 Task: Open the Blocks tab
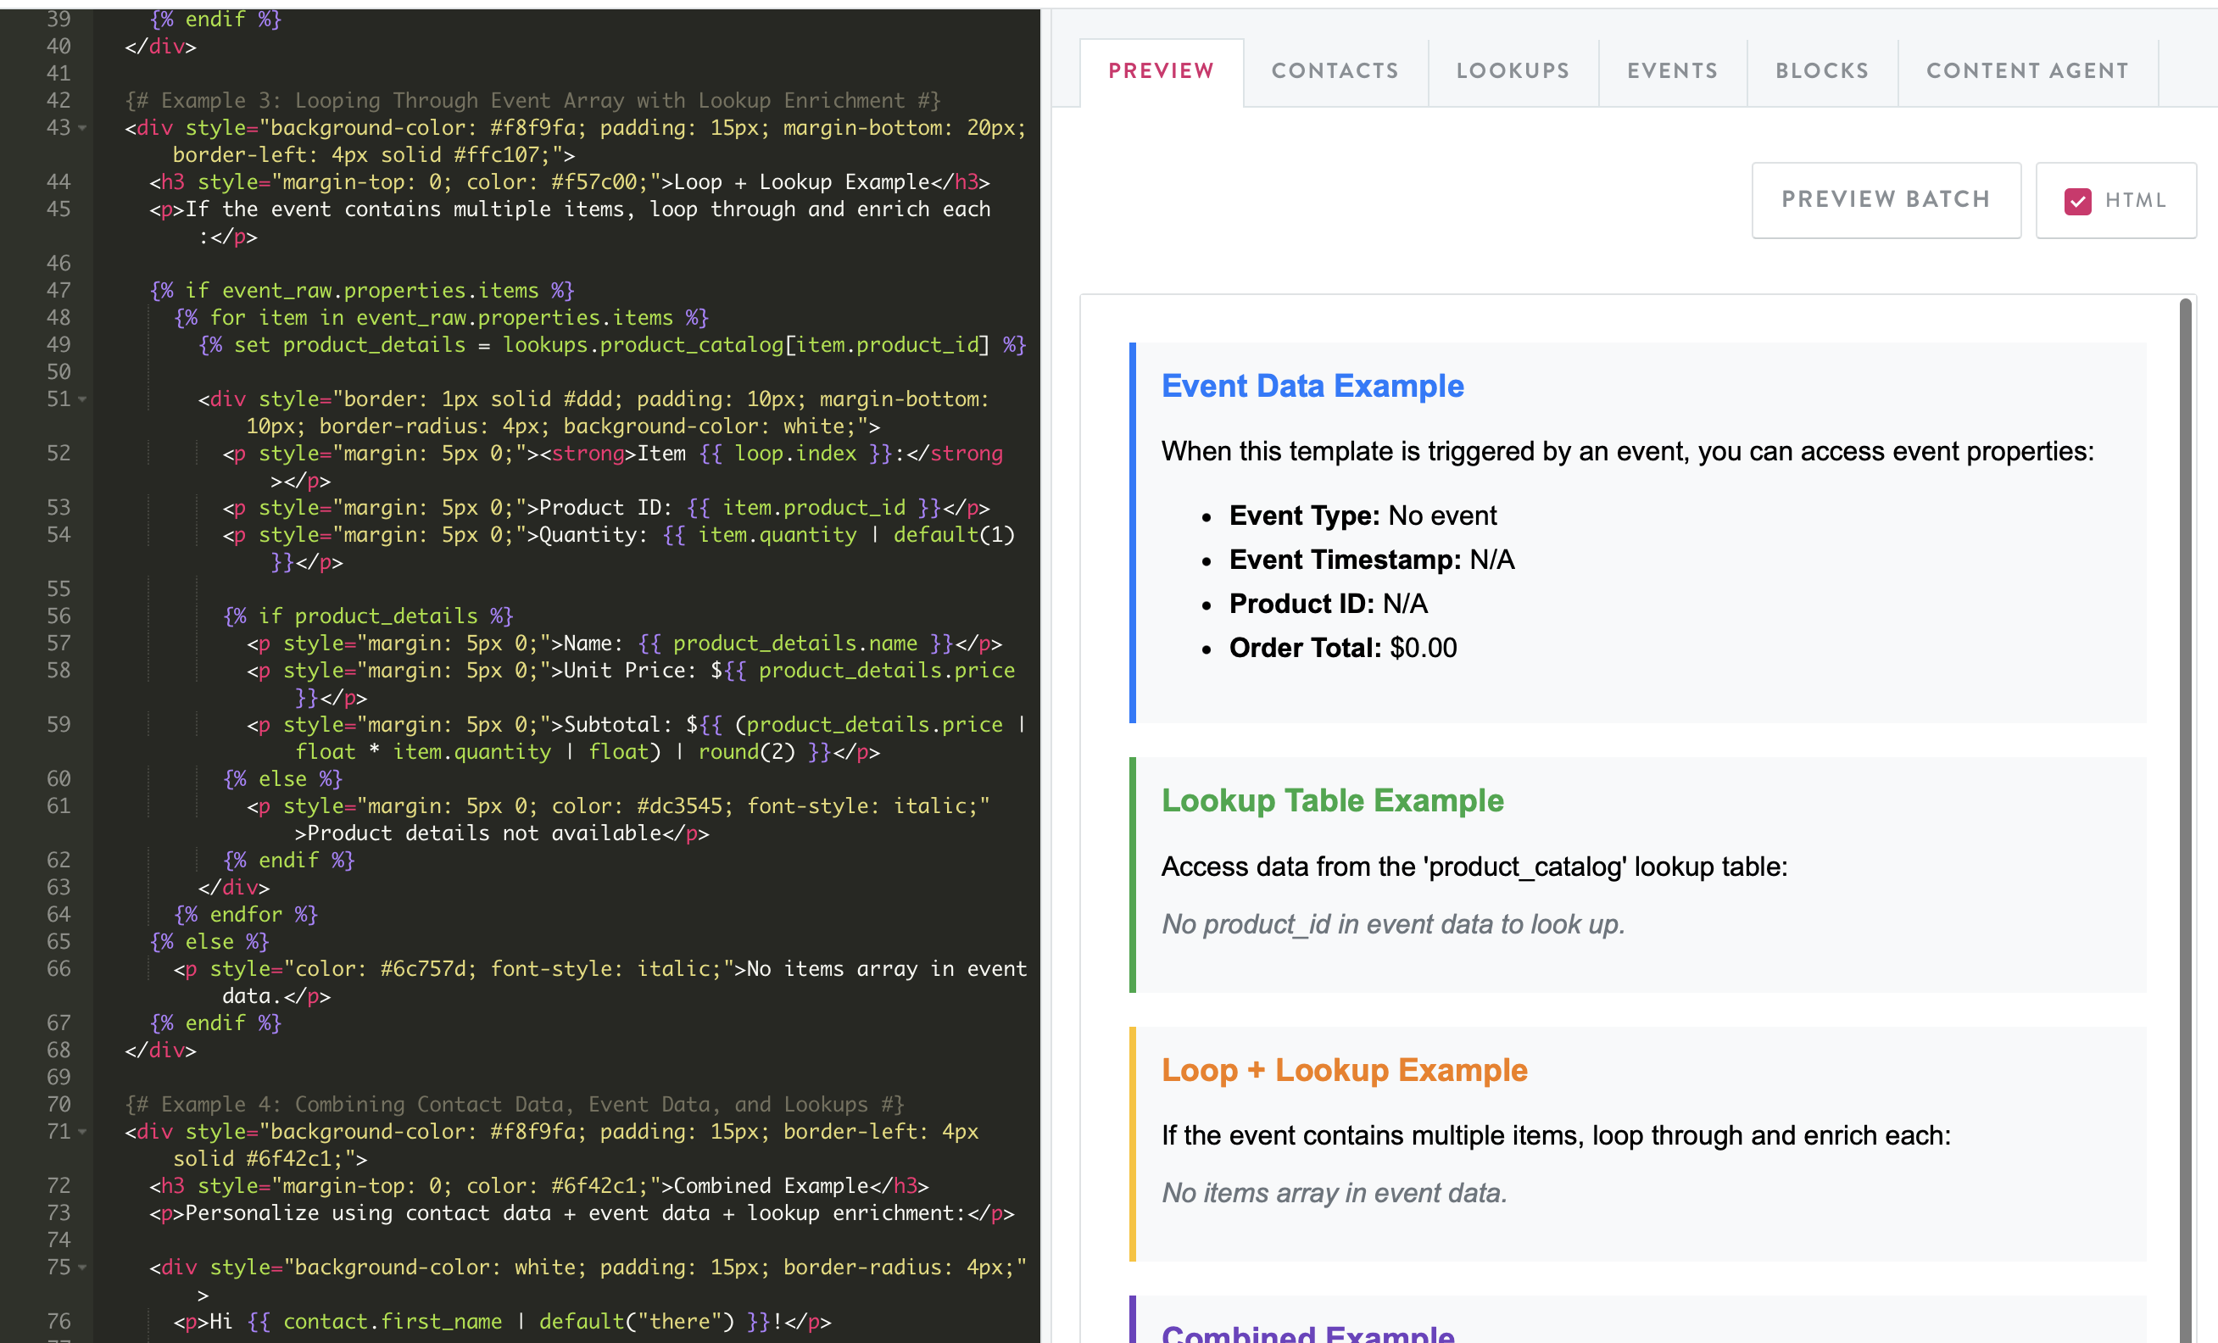tap(1821, 71)
